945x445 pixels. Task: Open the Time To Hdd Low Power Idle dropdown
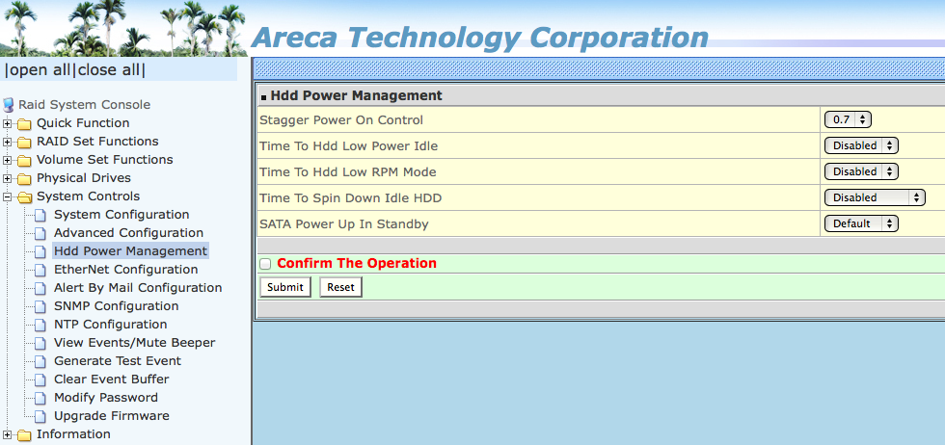(x=861, y=145)
